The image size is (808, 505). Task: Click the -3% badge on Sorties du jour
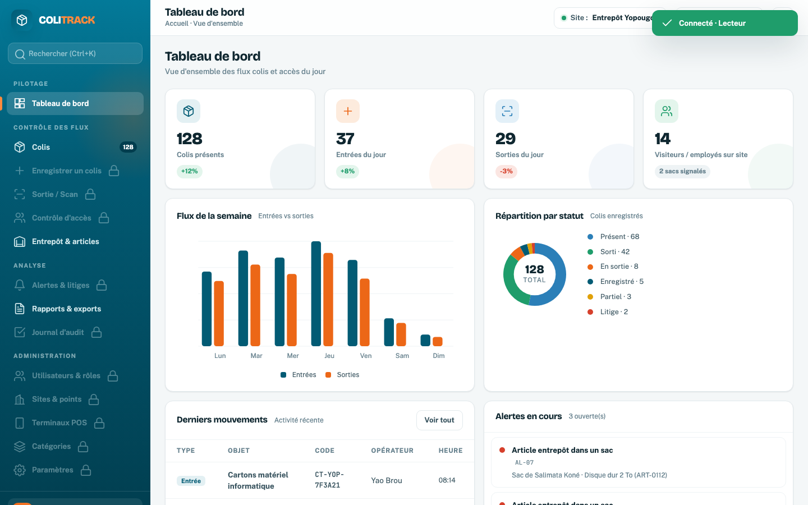click(506, 171)
